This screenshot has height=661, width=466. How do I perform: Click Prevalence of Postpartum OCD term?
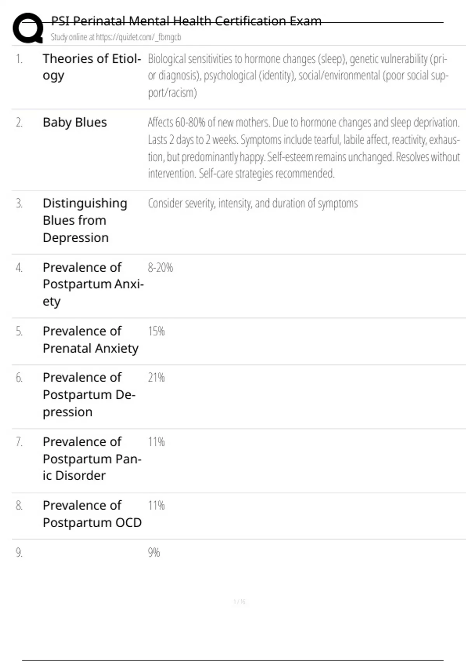click(92, 514)
